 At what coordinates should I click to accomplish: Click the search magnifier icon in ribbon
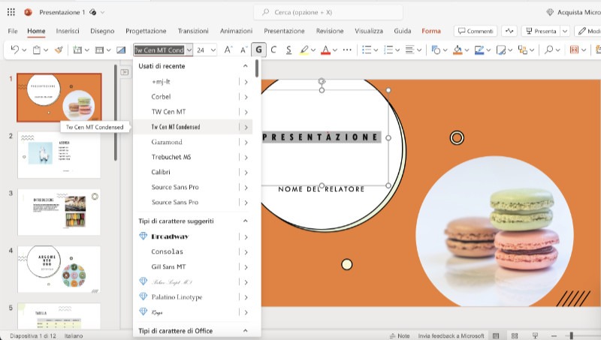549,50
